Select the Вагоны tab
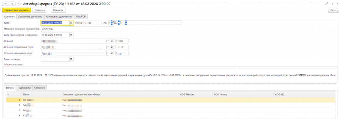Viewport: 339px width, 120px height. pos(10,88)
